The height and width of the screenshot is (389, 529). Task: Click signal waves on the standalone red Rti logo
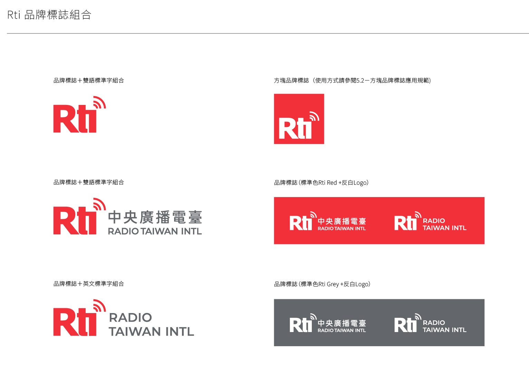coord(100,103)
